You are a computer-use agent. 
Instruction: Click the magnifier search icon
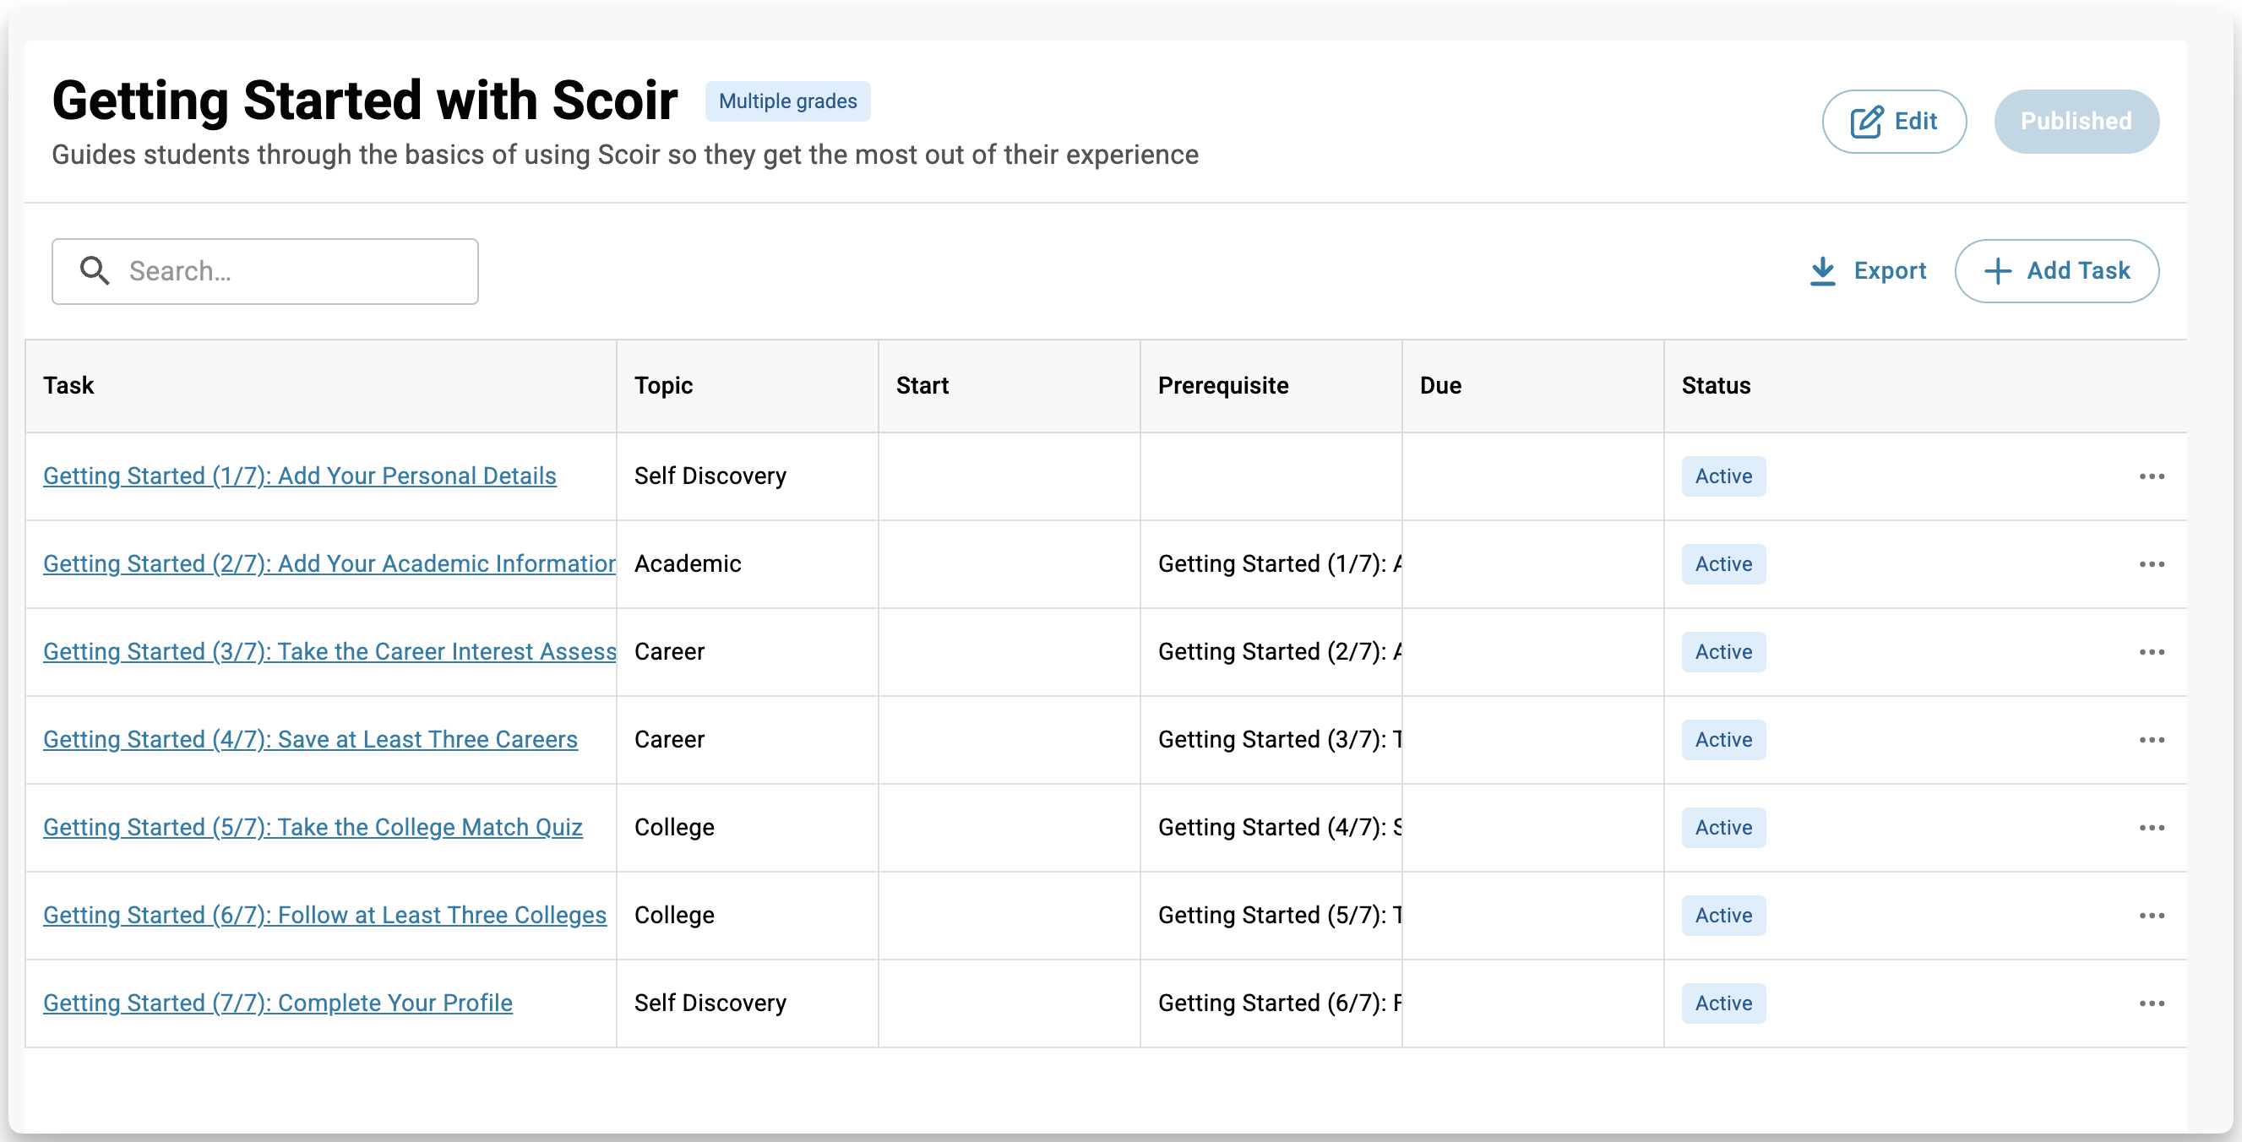(95, 270)
